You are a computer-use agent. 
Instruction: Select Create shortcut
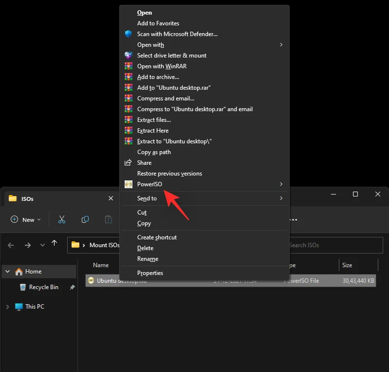pos(204,237)
